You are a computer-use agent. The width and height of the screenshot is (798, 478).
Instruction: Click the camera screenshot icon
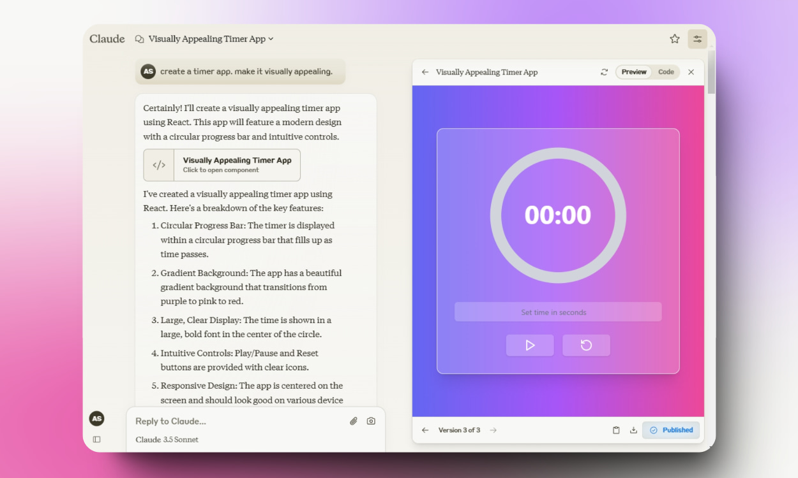(371, 421)
